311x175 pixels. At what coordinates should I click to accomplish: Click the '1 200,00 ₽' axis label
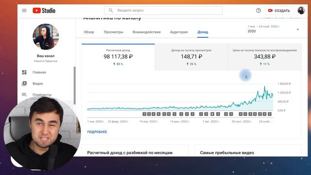coord(284,93)
